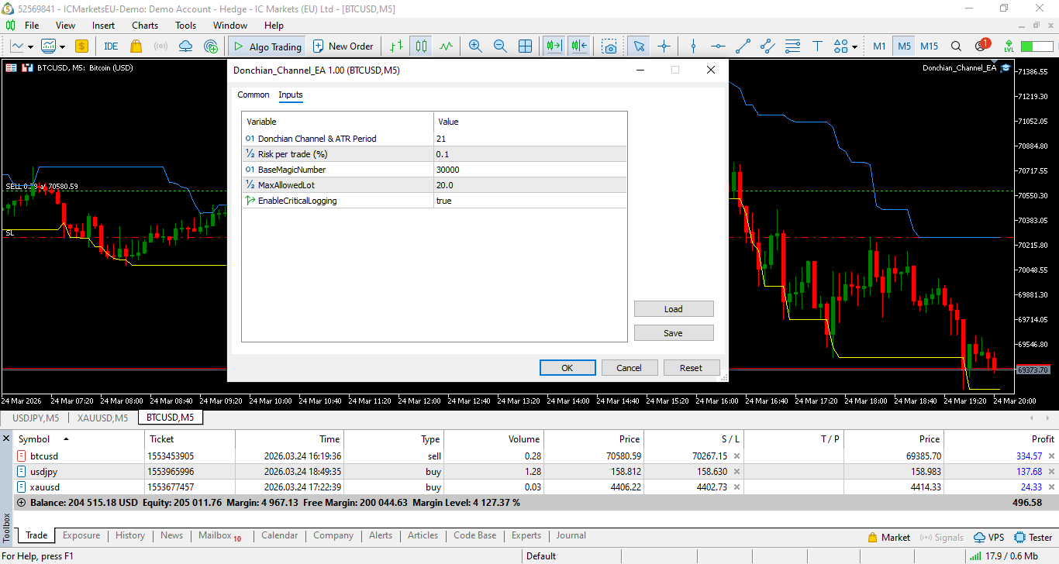
Task: Open the VPS cloud hosting icon
Action: [185, 46]
